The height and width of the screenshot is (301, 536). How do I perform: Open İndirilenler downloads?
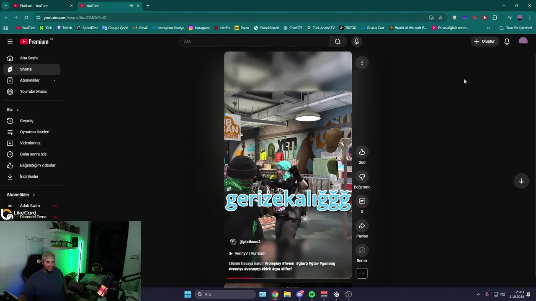click(32, 176)
